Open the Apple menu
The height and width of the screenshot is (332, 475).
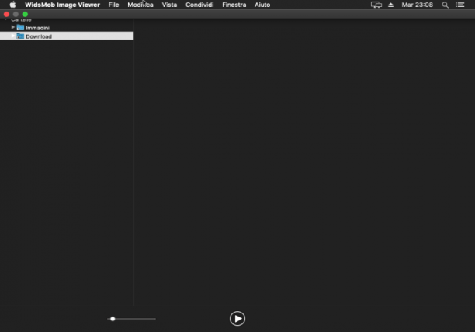12,5
